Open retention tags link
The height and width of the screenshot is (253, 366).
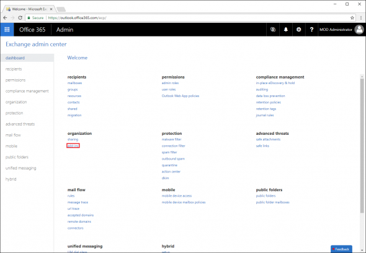tap(266, 109)
